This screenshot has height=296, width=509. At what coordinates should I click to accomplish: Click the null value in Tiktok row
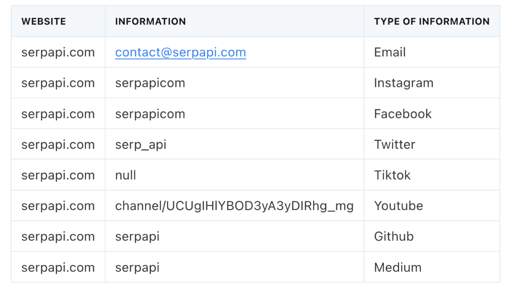(125, 175)
